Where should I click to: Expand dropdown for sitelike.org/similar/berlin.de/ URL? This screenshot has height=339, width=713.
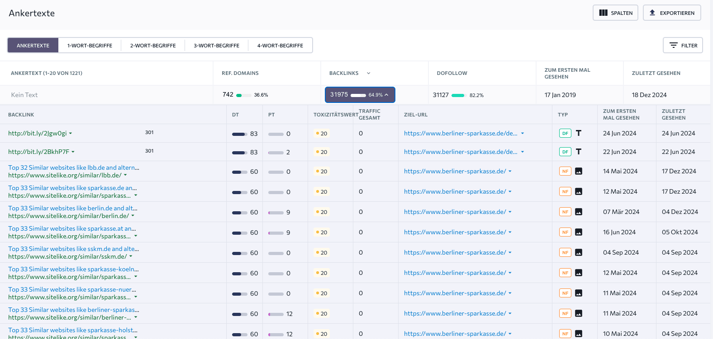coord(133,216)
